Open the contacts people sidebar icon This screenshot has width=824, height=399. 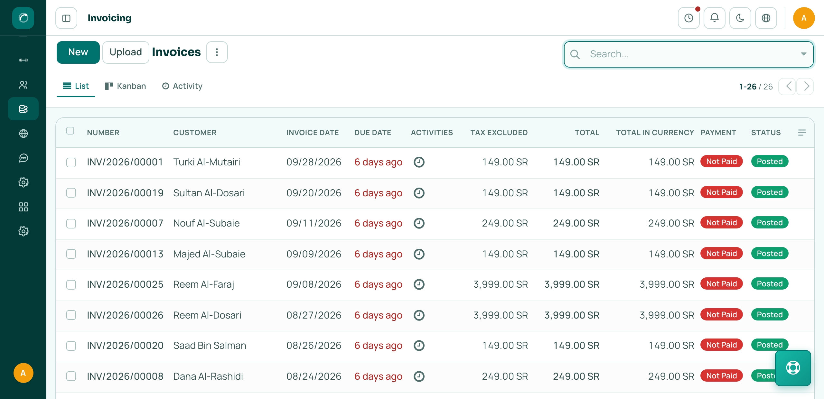point(23,85)
